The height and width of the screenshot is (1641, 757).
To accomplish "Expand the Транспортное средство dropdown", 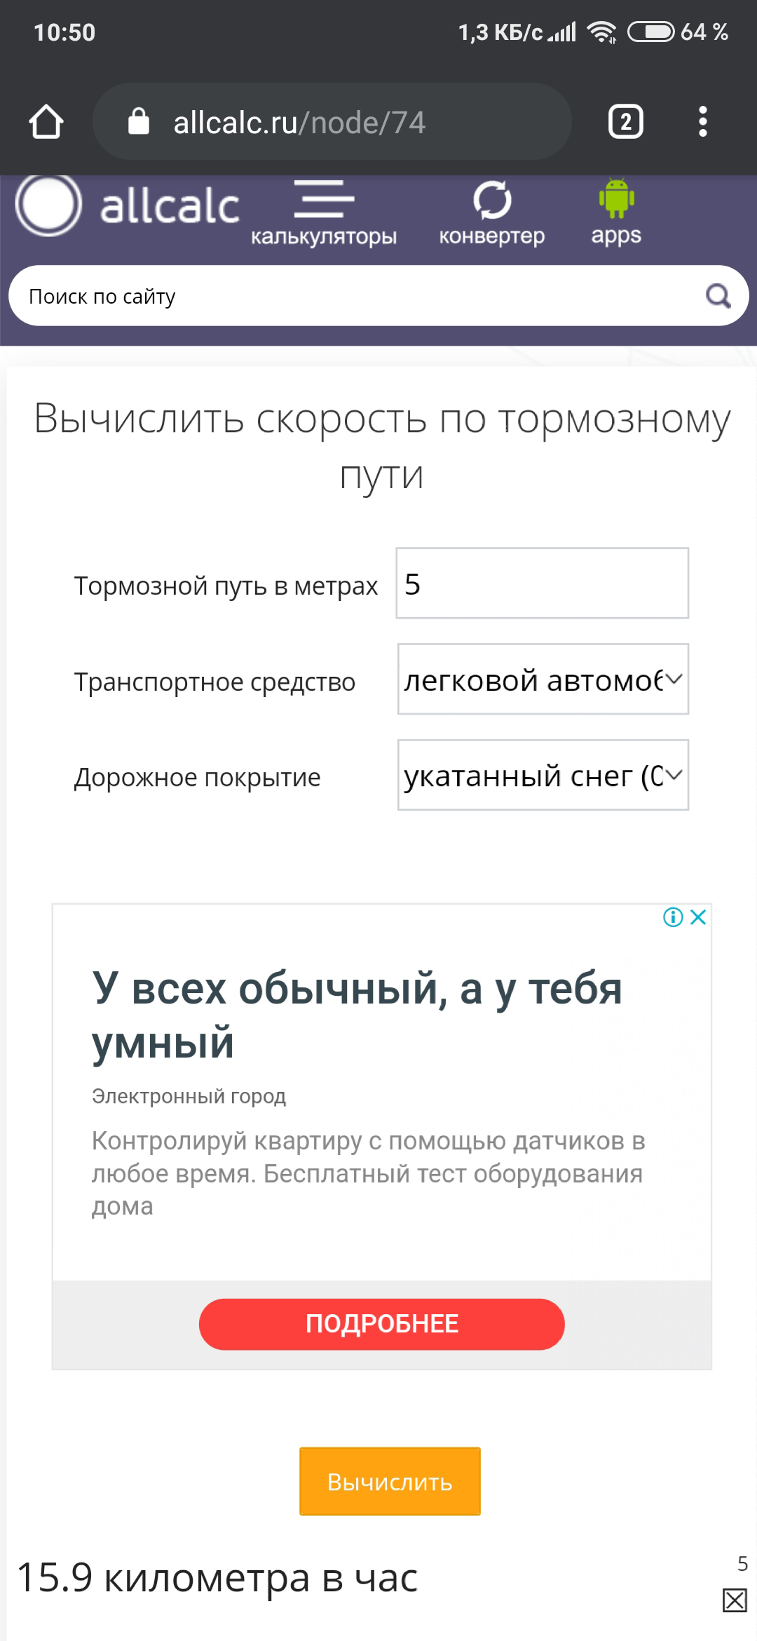I will (543, 679).
